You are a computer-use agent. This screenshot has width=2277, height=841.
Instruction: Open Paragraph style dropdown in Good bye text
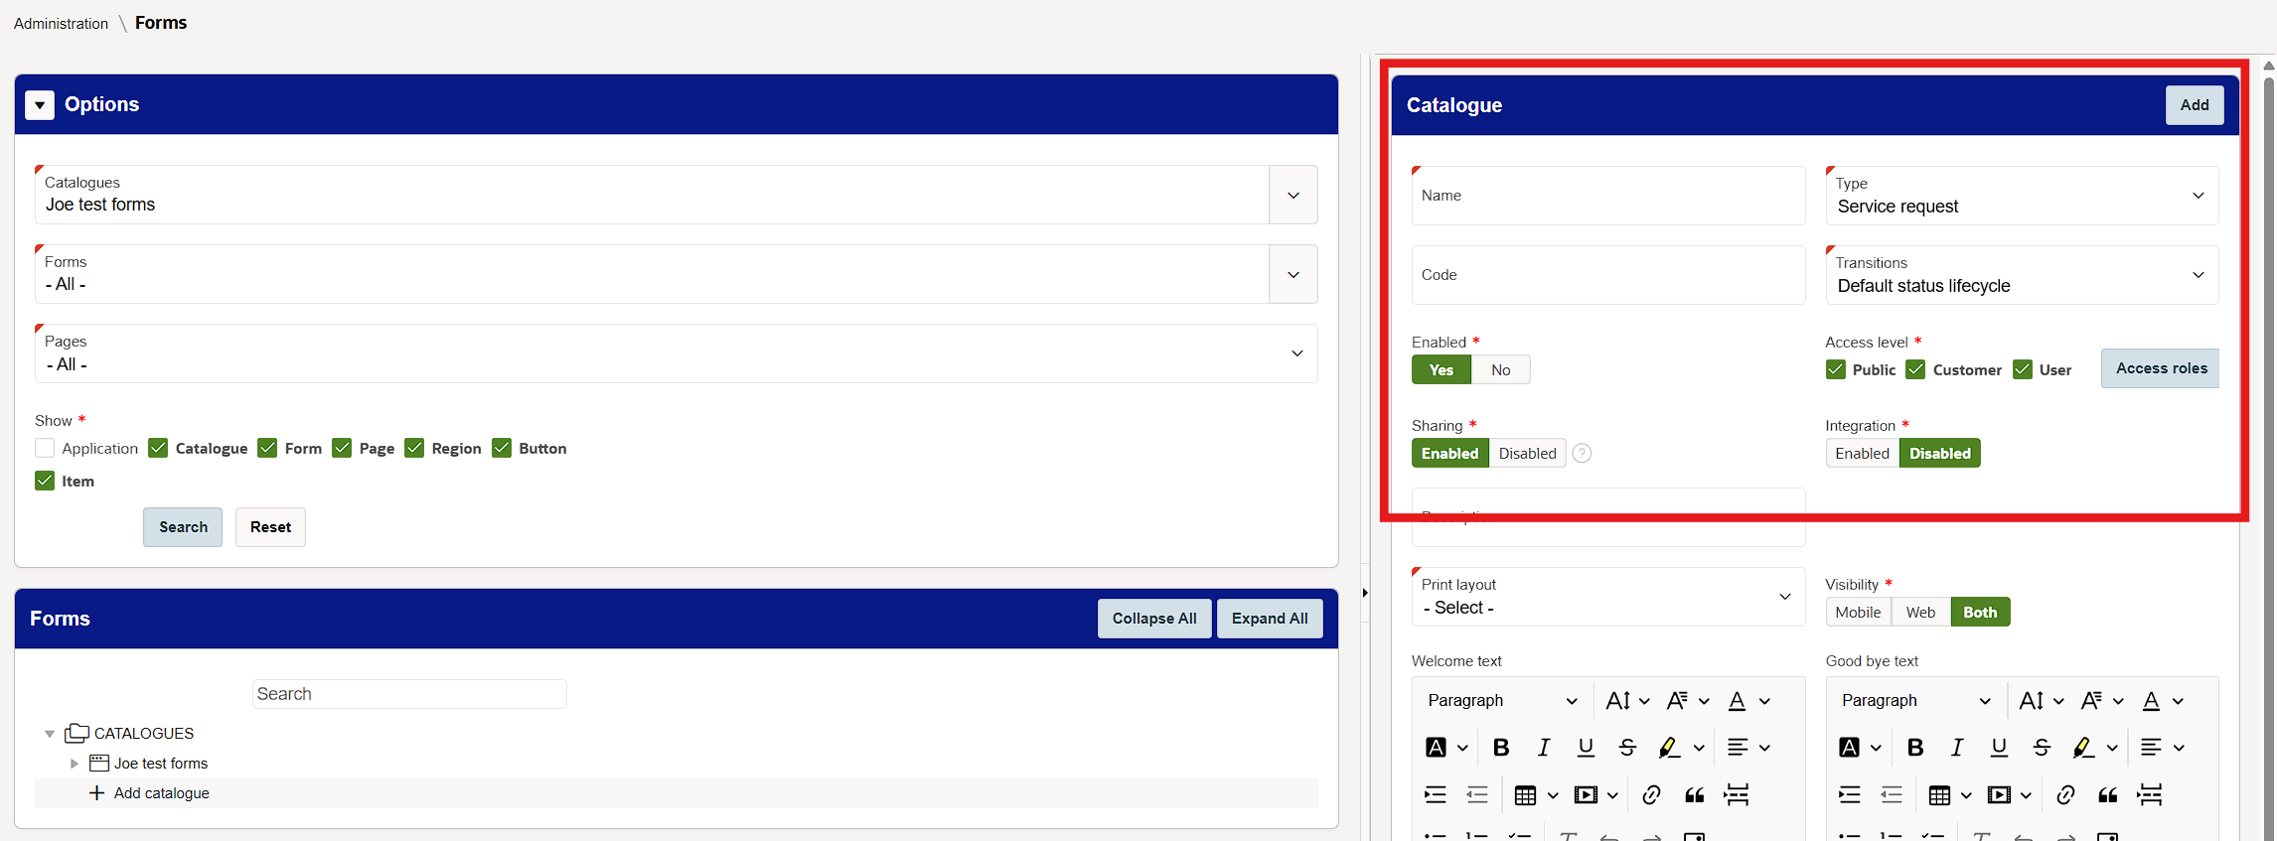1916,701
